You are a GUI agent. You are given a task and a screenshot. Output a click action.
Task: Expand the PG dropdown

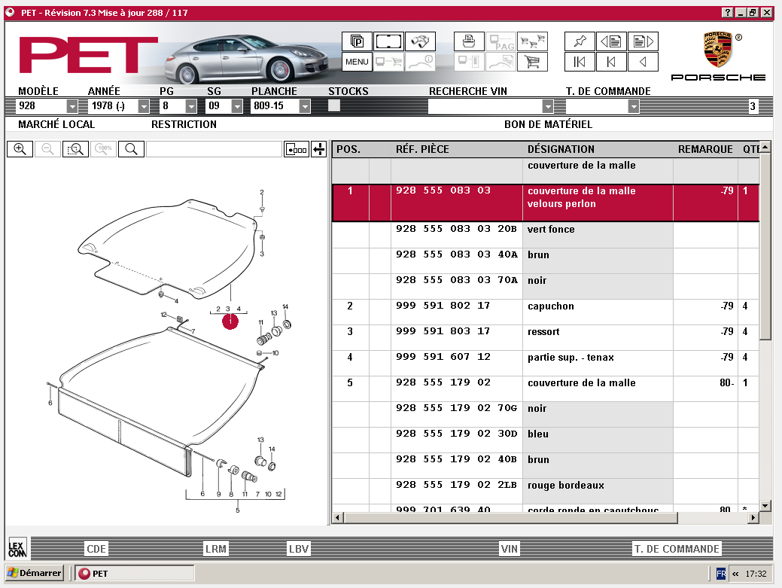[191, 105]
